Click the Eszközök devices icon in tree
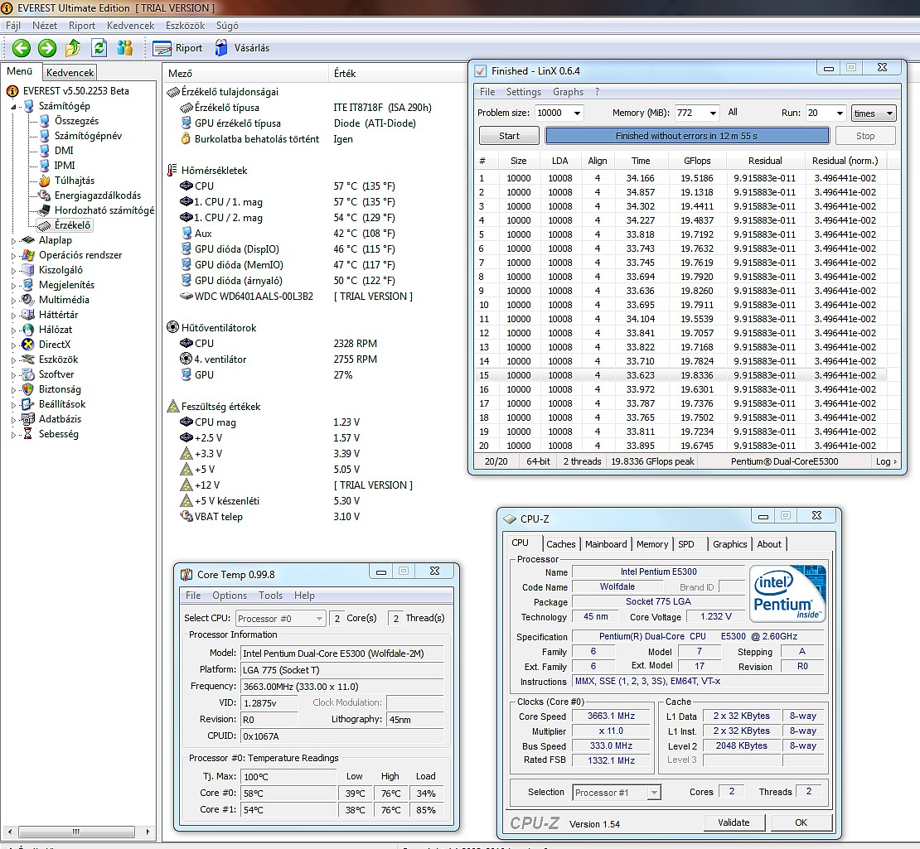The image size is (920, 849). click(27, 359)
